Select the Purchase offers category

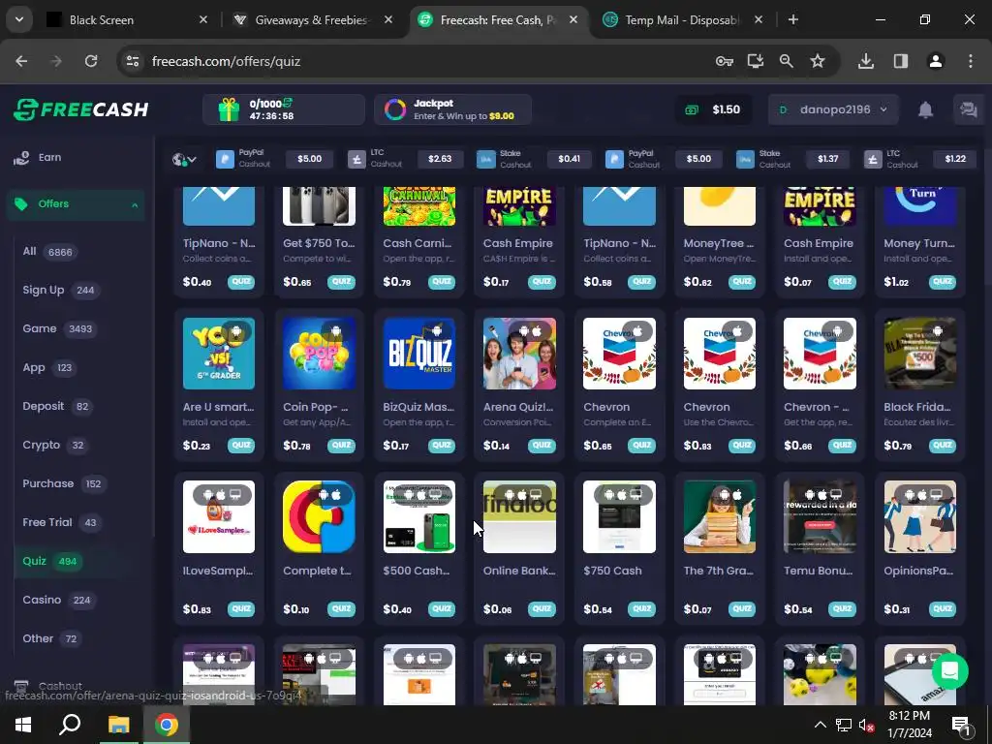click(x=64, y=483)
